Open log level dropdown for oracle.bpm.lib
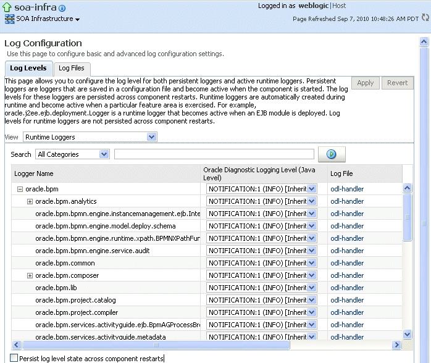 (x=261, y=288)
